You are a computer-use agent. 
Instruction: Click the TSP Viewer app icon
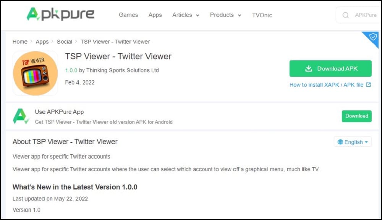35,73
